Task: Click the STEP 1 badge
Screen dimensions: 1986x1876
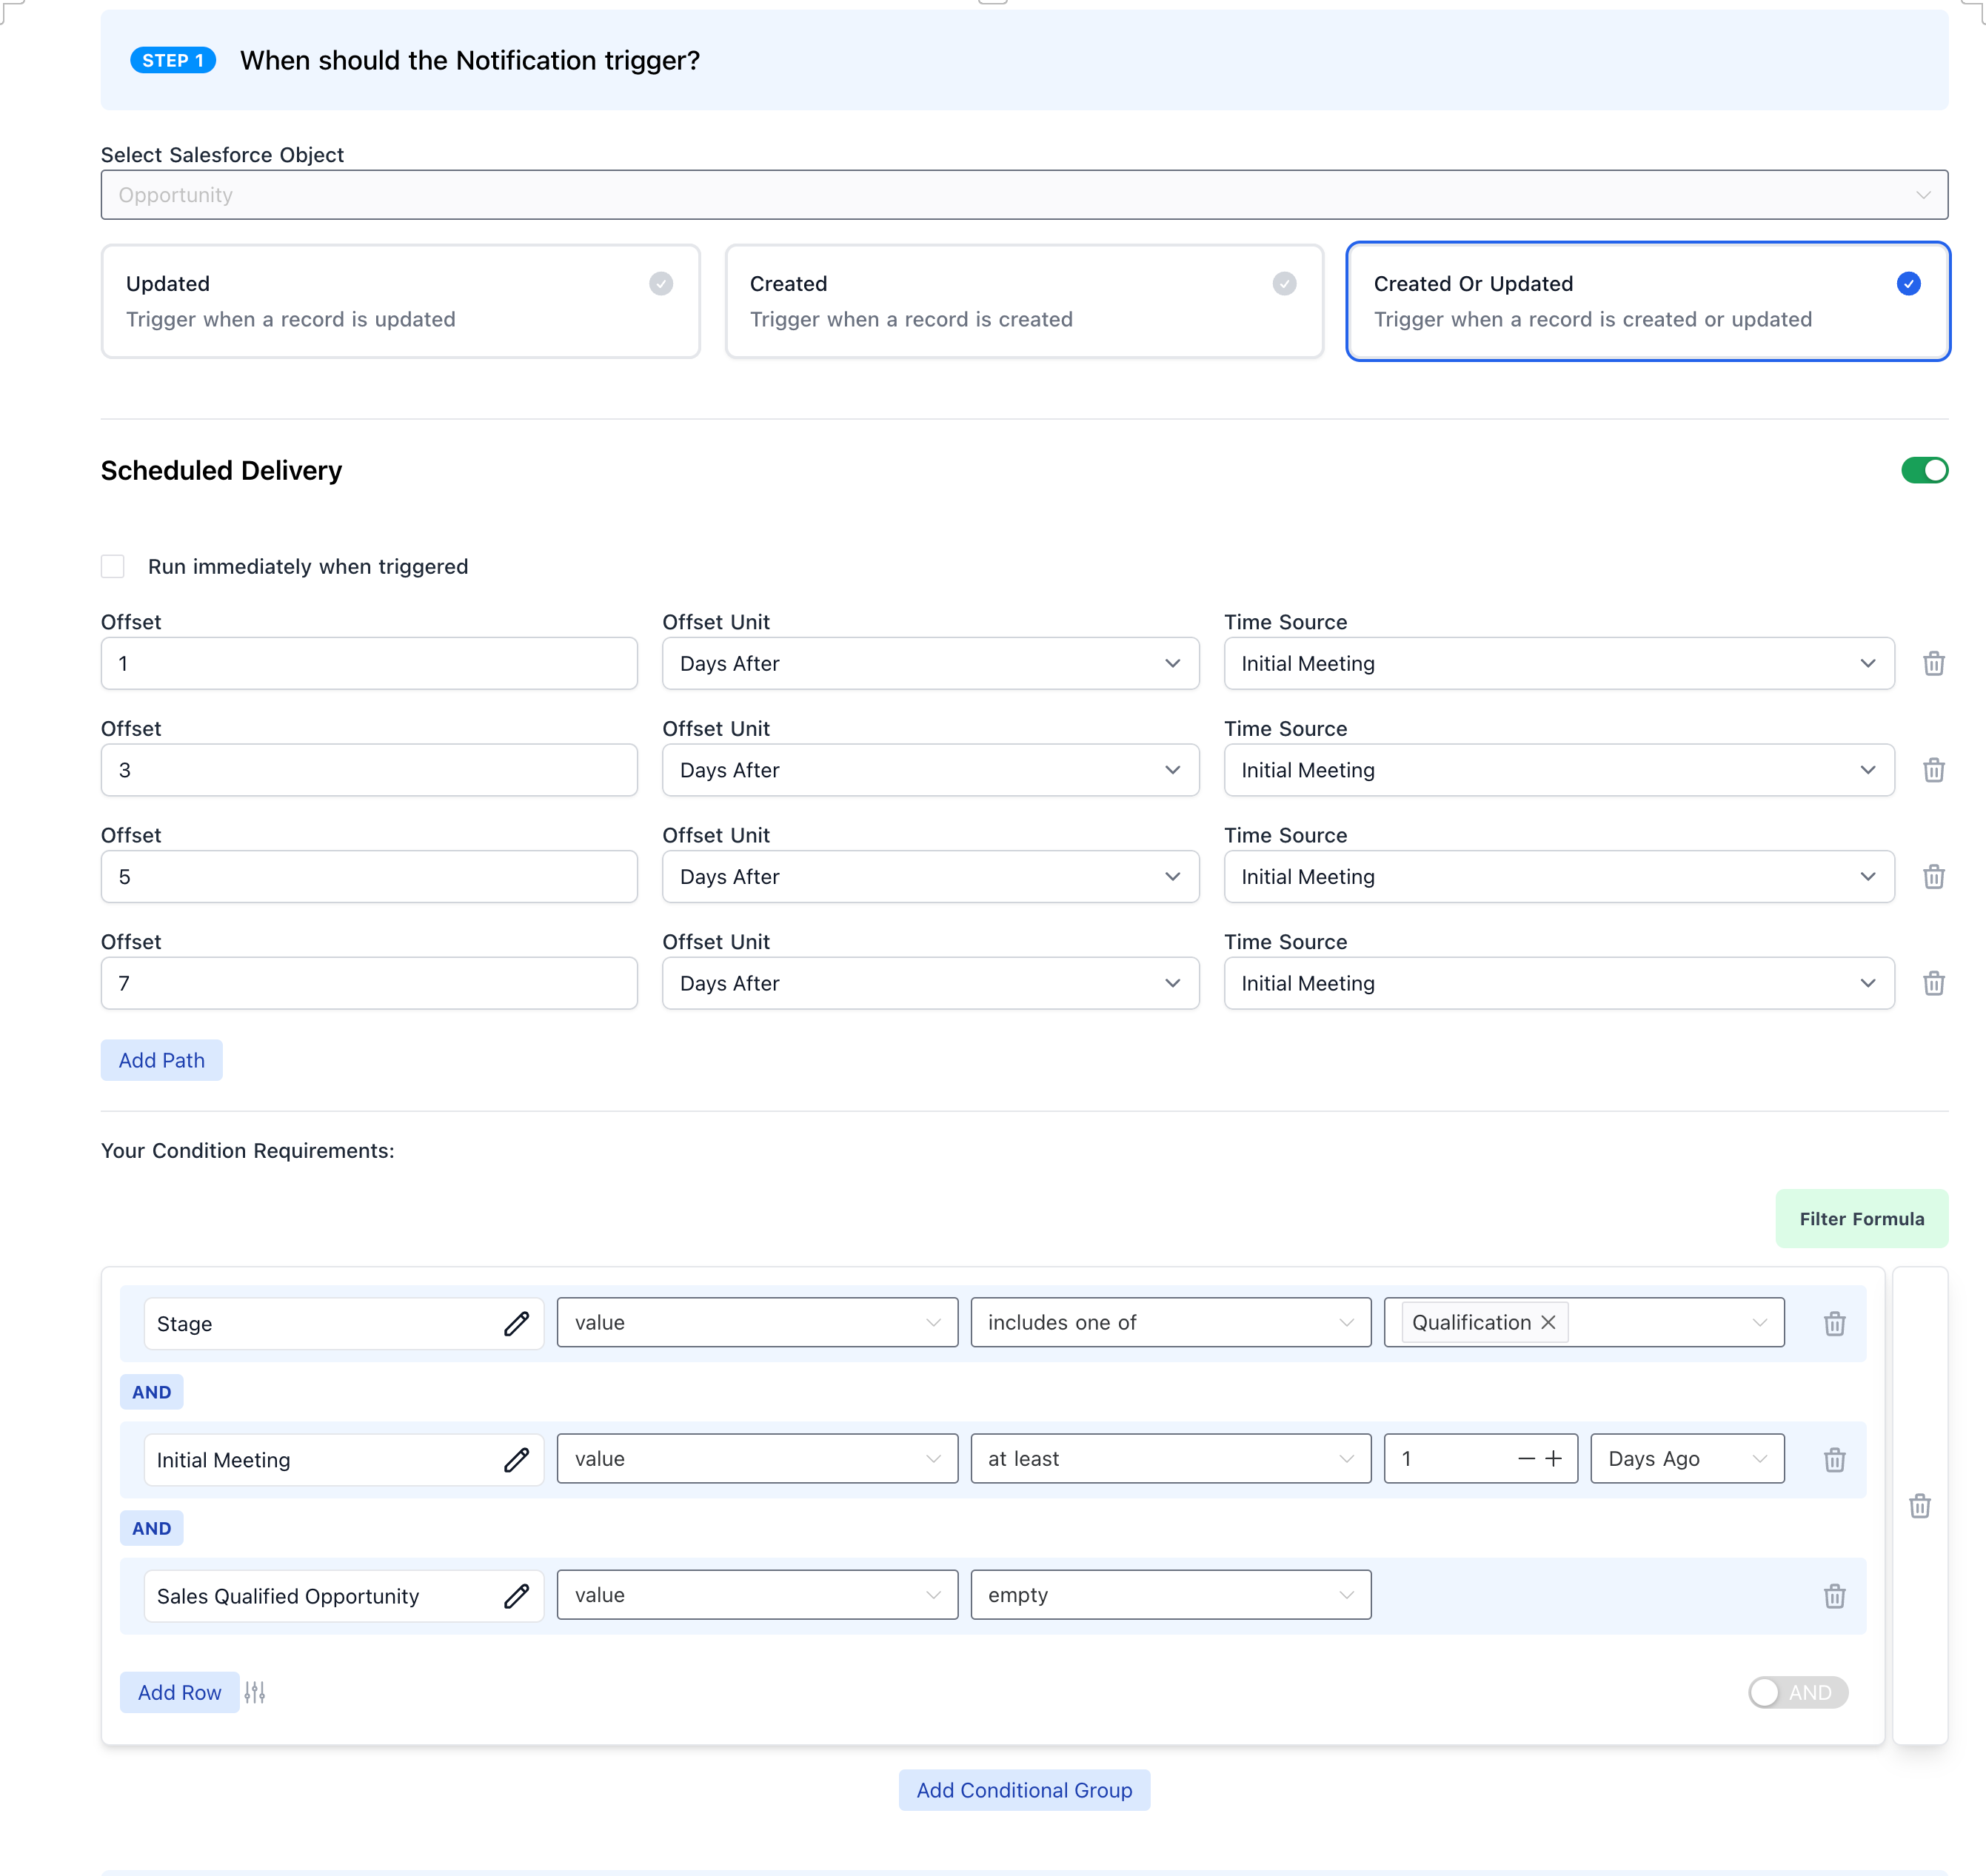Action: [173, 60]
